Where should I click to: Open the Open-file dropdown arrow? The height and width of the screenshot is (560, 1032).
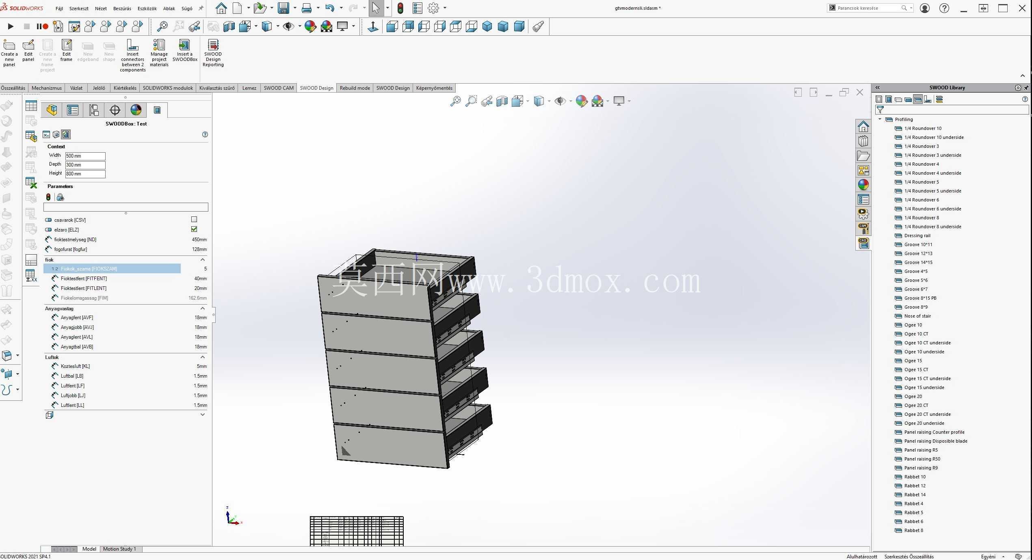pyautogui.click(x=272, y=8)
